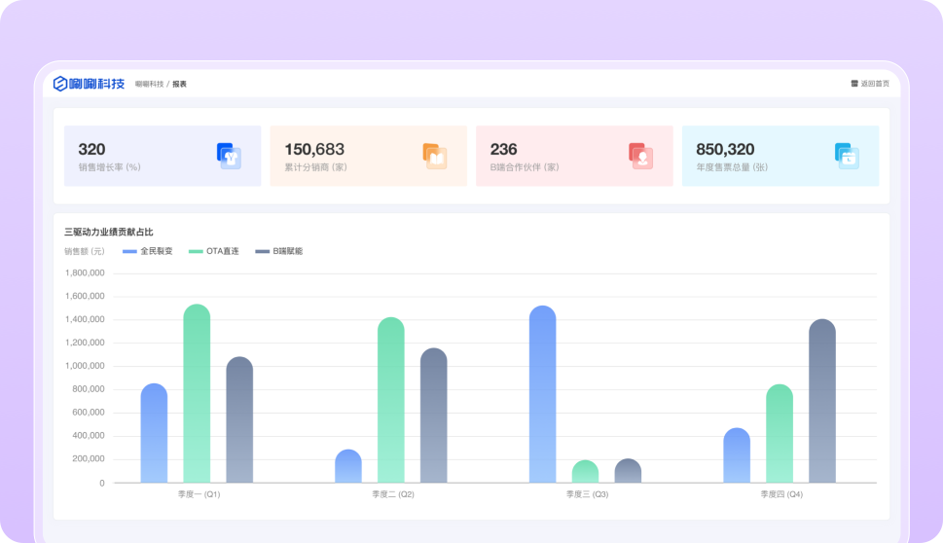943x543 pixels.
Task: Click the icon beside 返回首页
Action: 854,84
